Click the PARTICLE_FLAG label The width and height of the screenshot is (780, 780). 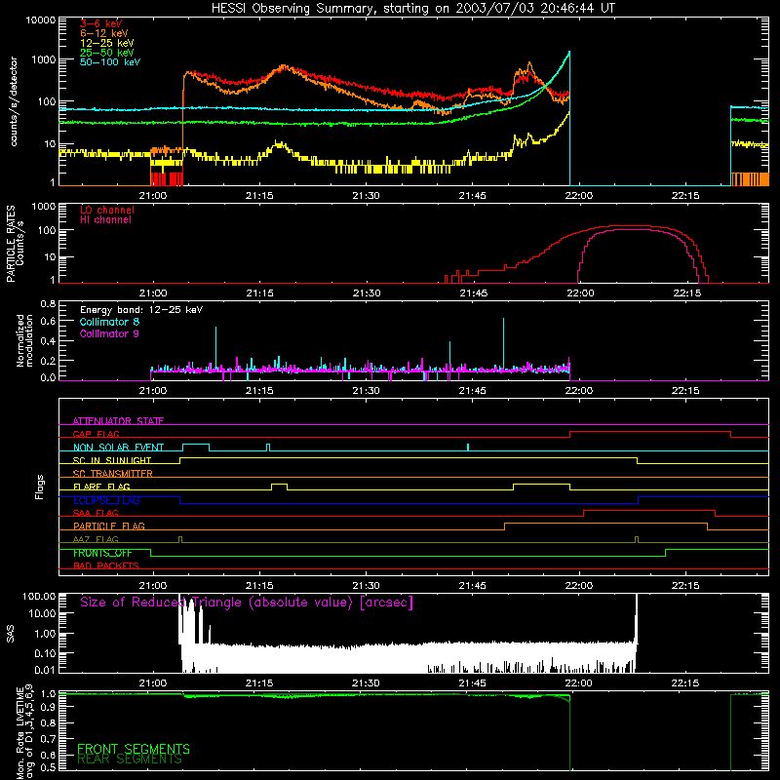pos(109,526)
